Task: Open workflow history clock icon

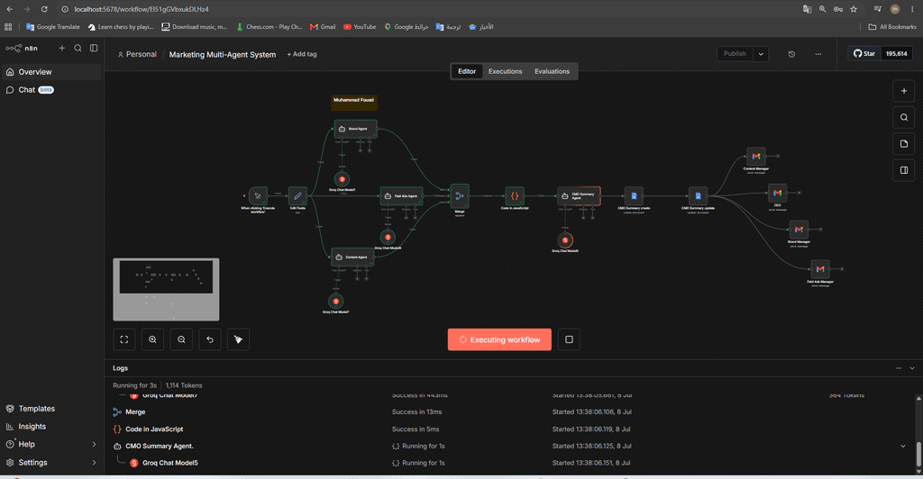Action: pos(791,54)
